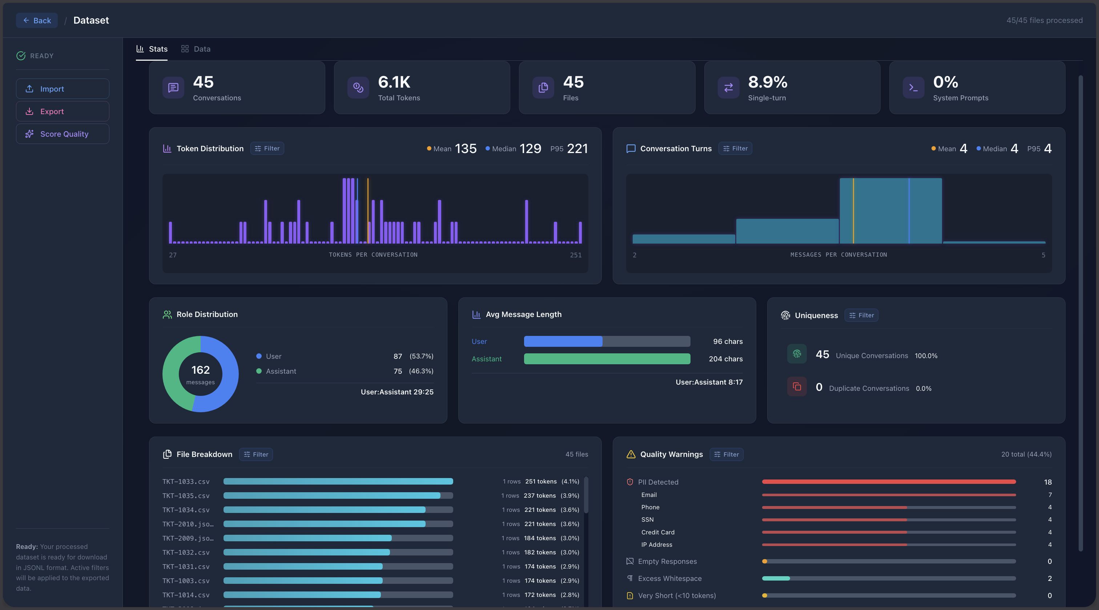Switch to the Data tab

[196, 49]
